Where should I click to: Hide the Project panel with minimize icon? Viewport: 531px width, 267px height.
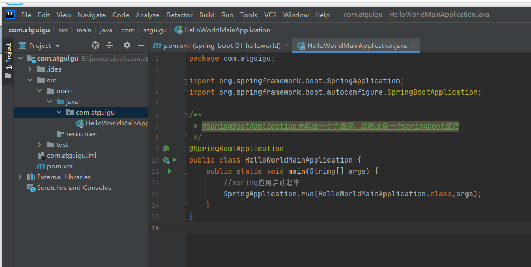[x=141, y=46]
